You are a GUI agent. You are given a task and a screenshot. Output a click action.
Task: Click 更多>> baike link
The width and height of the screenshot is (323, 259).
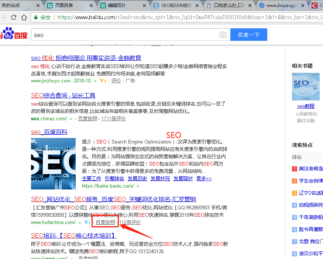(x=204, y=178)
